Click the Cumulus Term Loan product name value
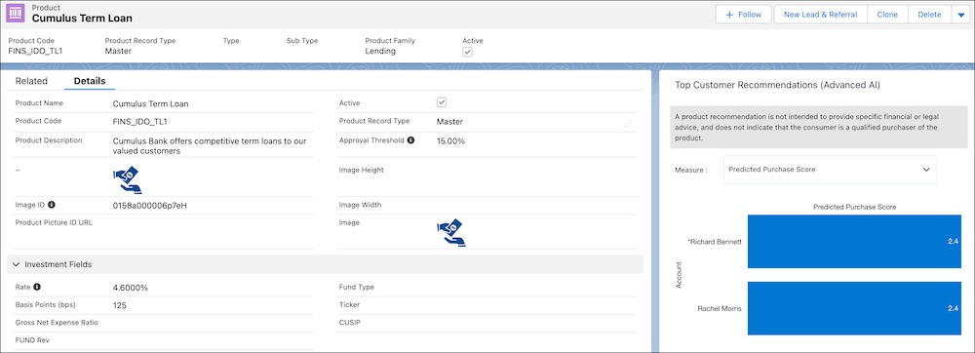 150,103
